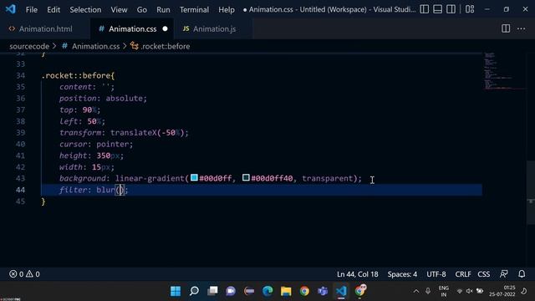Open clock and date 01:25 panel
The width and height of the screenshot is (535, 301).
tap(502, 291)
